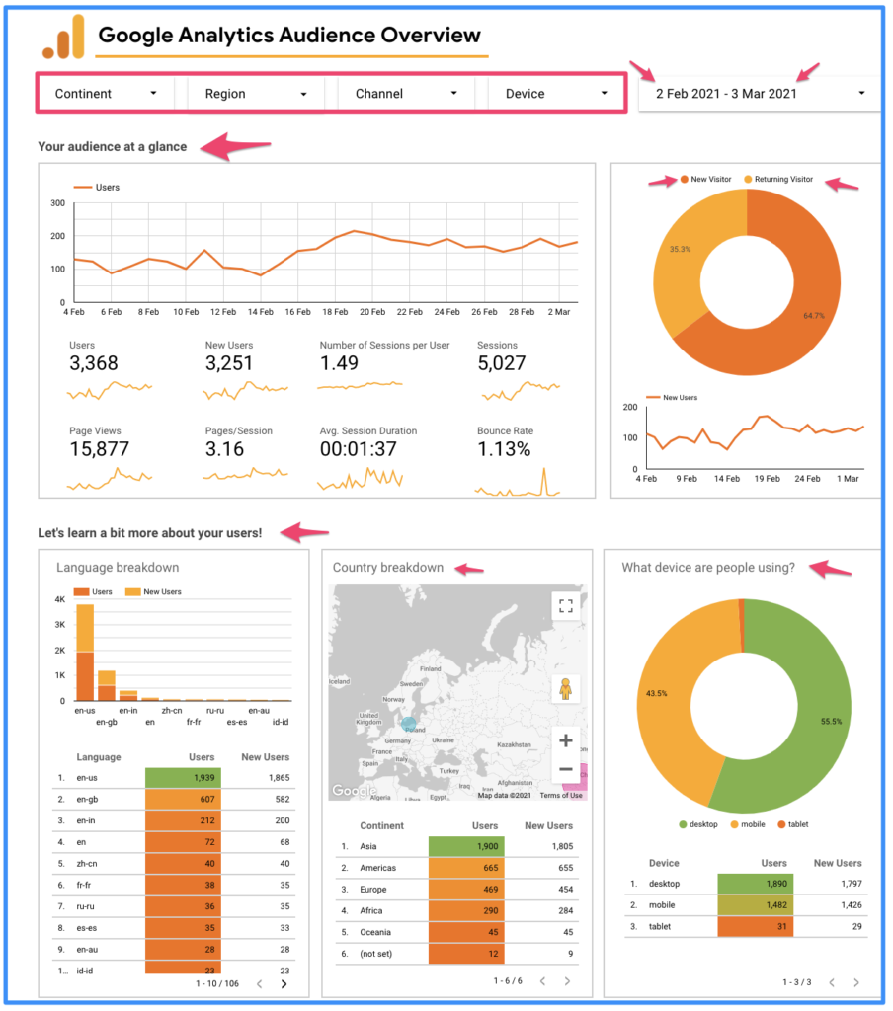Click the Pages/Session value 3.16

[x=224, y=449]
